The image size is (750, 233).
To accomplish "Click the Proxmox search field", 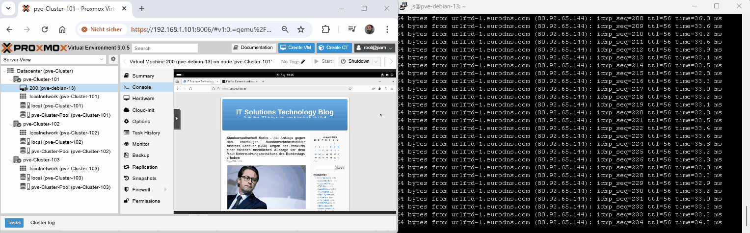I will point(165,48).
